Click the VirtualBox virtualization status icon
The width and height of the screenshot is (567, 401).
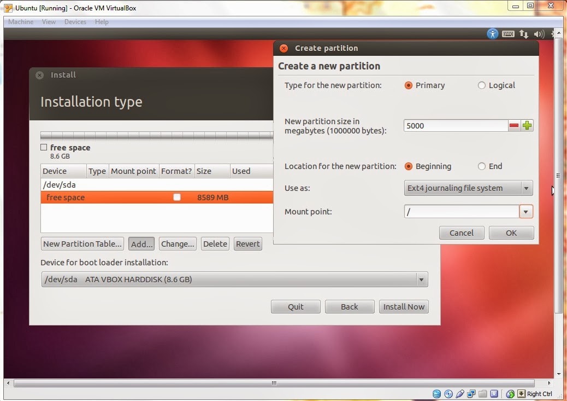tap(494, 394)
